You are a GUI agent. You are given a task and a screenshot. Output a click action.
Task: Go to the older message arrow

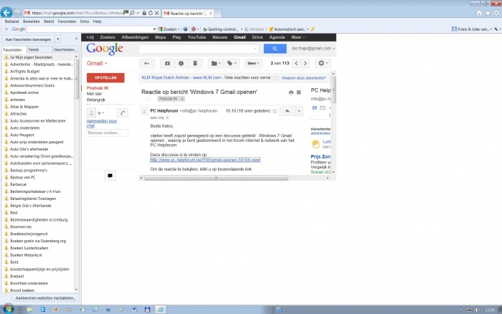(305, 63)
